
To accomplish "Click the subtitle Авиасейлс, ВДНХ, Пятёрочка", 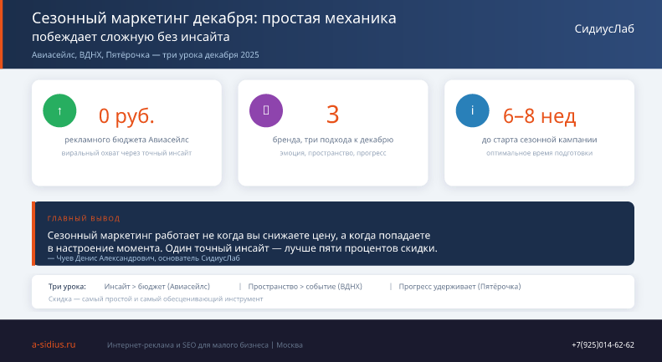I will click(146, 55).
